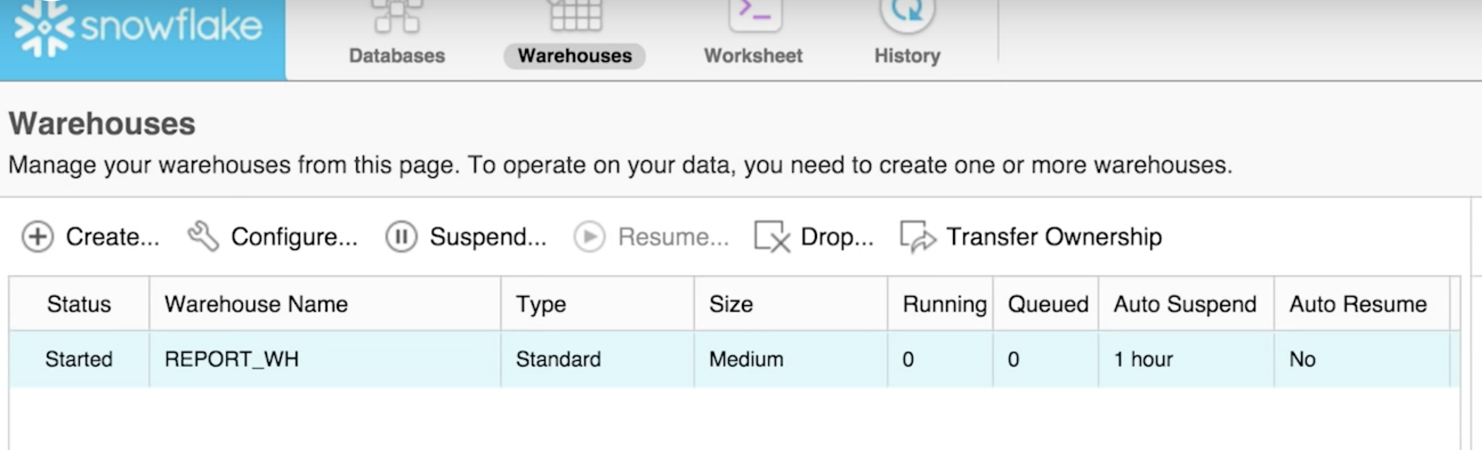Click the Configure wrench icon
Viewport: 1482px width, 450px height.
(203, 237)
